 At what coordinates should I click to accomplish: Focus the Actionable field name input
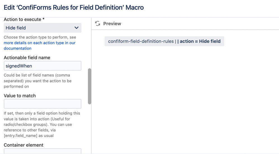click(42, 66)
